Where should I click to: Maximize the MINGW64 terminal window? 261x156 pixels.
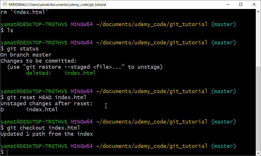tap(241, 4)
